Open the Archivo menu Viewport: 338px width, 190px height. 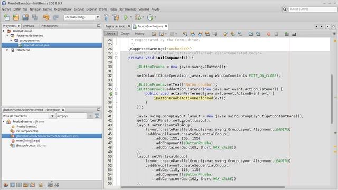(6, 9)
